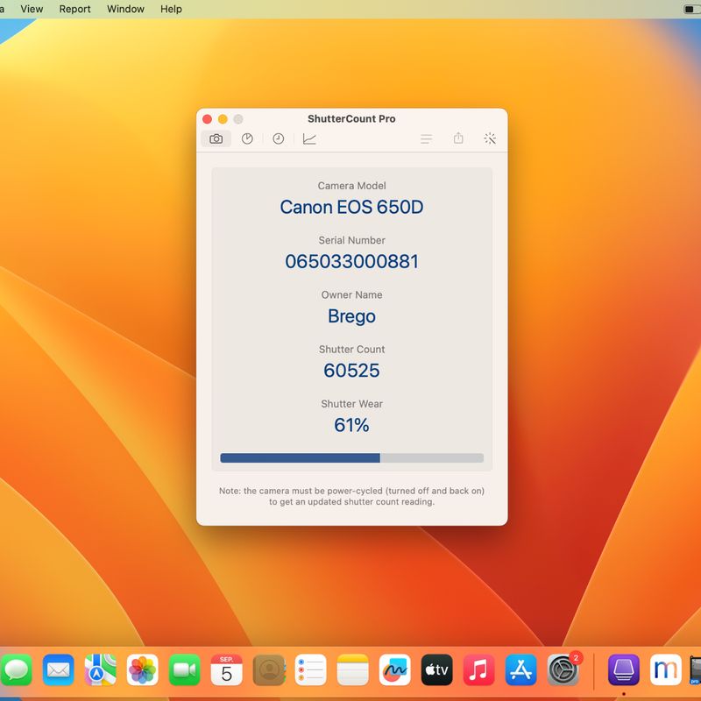The width and height of the screenshot is (701, 701).
Task: Open the Report menu
Action: (74, 9)
